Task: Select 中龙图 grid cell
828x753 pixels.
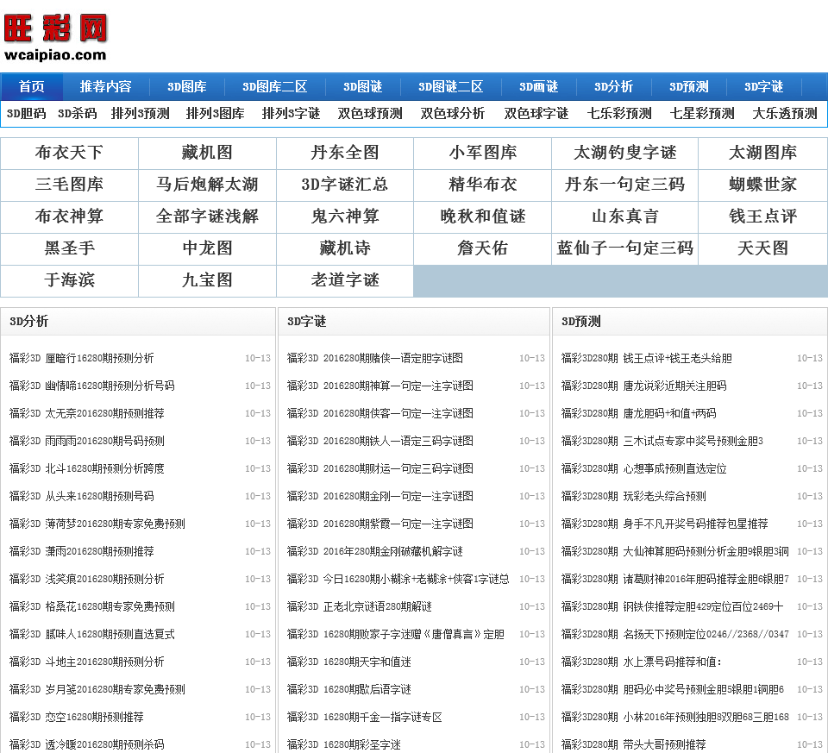Action: point(207,248)
